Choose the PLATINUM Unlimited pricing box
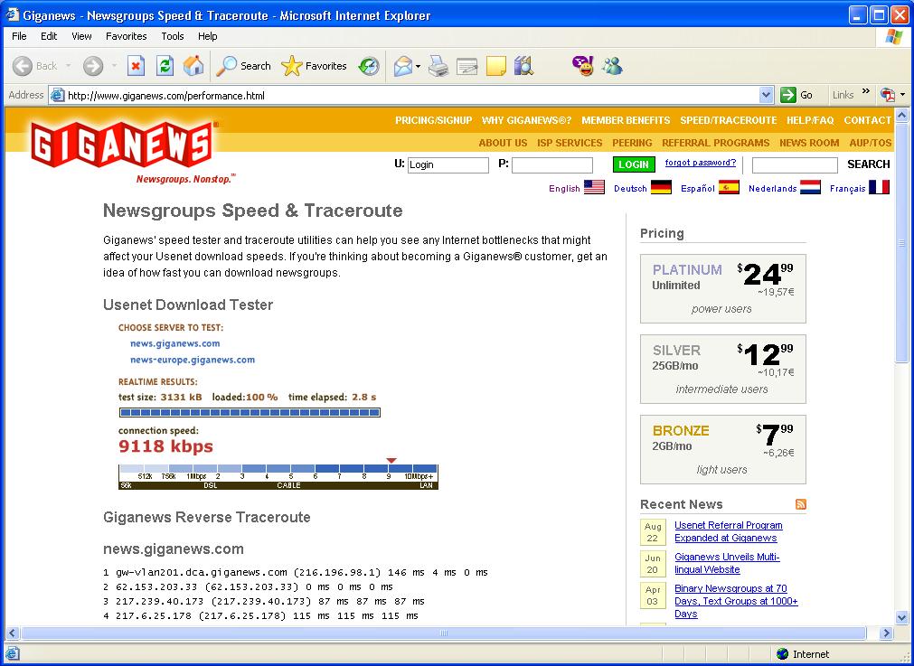914x666 pixels. click(723, 288)
